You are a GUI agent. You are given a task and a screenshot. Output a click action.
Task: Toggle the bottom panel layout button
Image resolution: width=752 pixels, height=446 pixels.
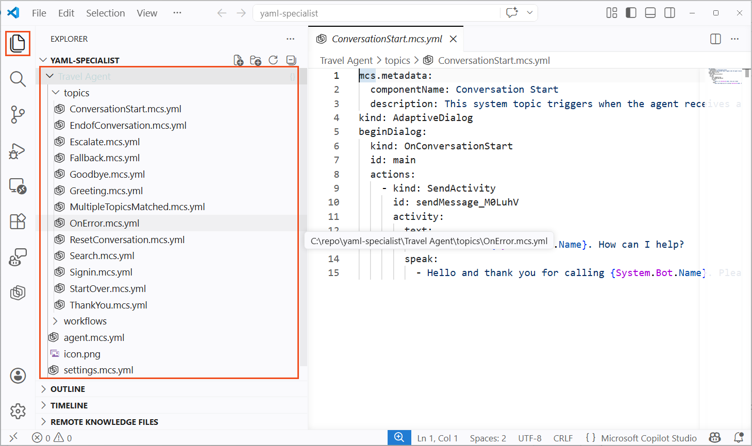click(650, 13)
